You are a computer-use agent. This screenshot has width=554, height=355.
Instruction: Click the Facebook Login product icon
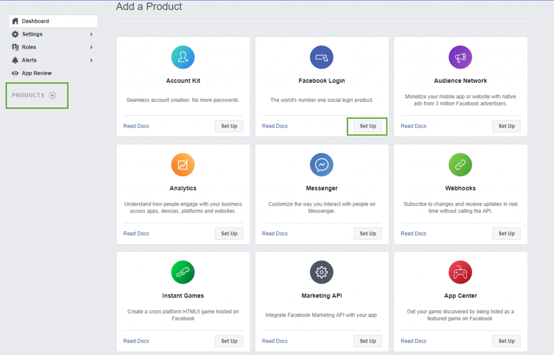(321, 57)
